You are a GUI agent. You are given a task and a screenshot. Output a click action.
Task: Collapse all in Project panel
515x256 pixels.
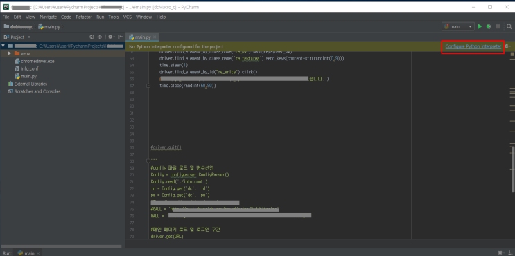click(101, 37)
